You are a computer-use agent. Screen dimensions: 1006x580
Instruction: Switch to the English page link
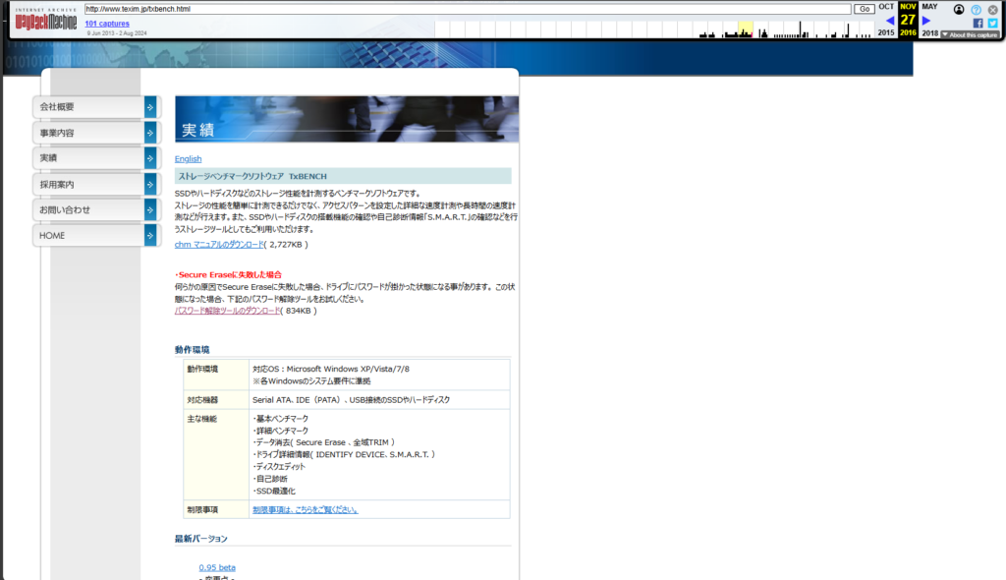tap(188, 159)
